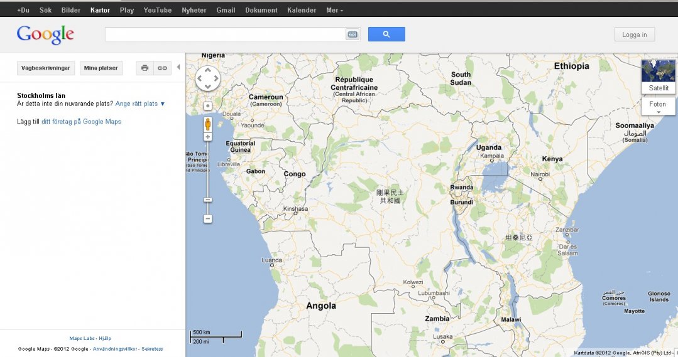678x357 pixels.
Task: Pan the map up with the arrow
Action: 208,71
